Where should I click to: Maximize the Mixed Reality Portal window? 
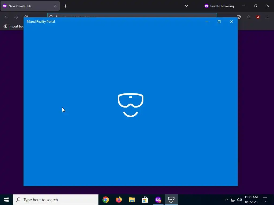tap(219, 22)
